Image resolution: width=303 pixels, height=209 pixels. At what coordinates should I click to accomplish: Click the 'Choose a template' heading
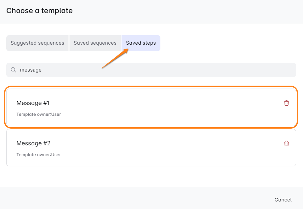coord(40,10)
